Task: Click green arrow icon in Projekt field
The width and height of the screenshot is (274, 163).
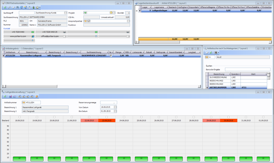Action: pyautogui.click(x=86, y=13)
